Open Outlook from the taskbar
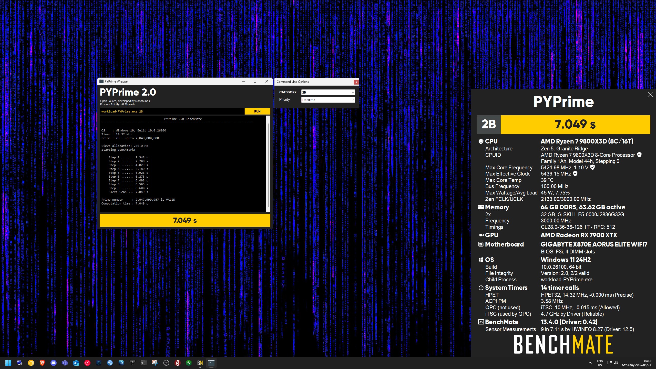Screen dimensions: 656x369 tap(76, 363)
